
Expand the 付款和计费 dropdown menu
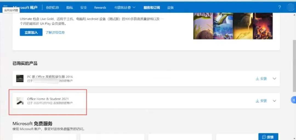pyautogui.click(x=125, y=8)
